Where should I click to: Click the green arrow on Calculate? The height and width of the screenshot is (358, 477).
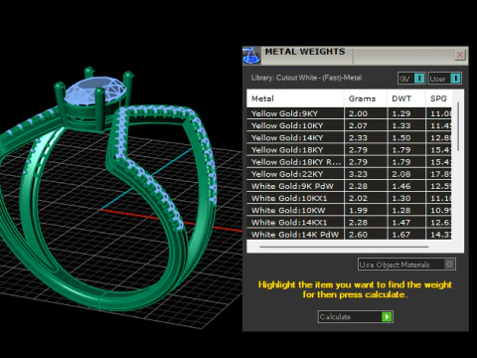tap(387, 316)
